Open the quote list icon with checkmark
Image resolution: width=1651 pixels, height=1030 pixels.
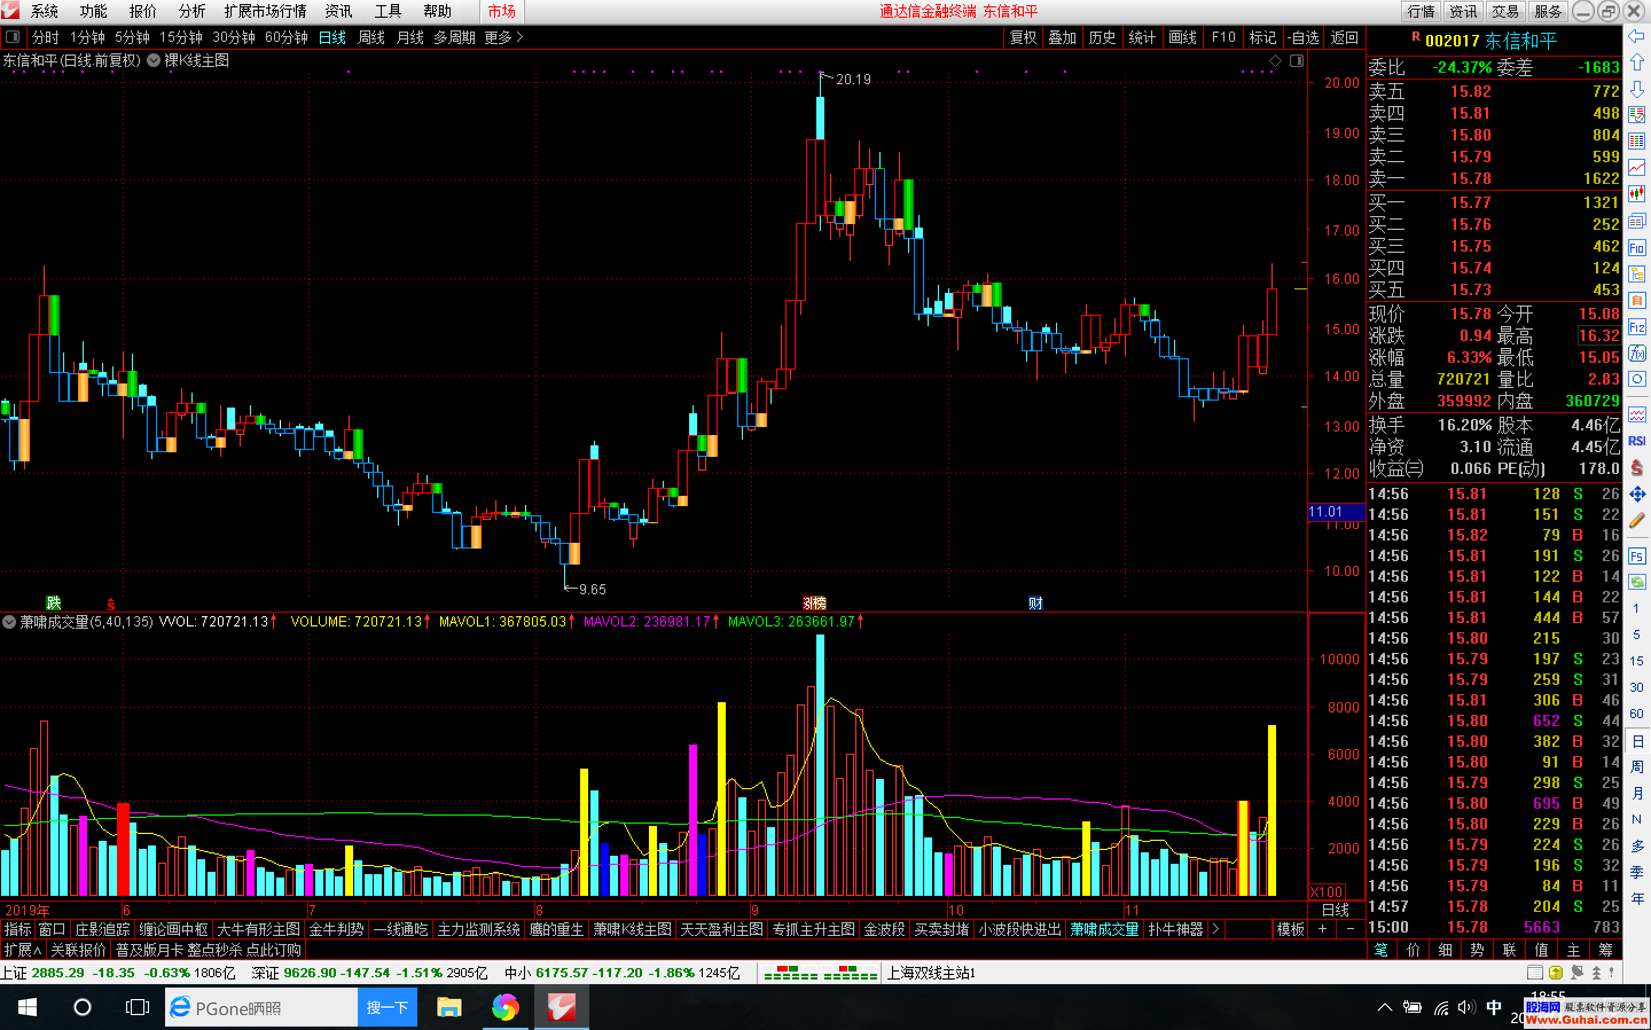point(1637,115)
